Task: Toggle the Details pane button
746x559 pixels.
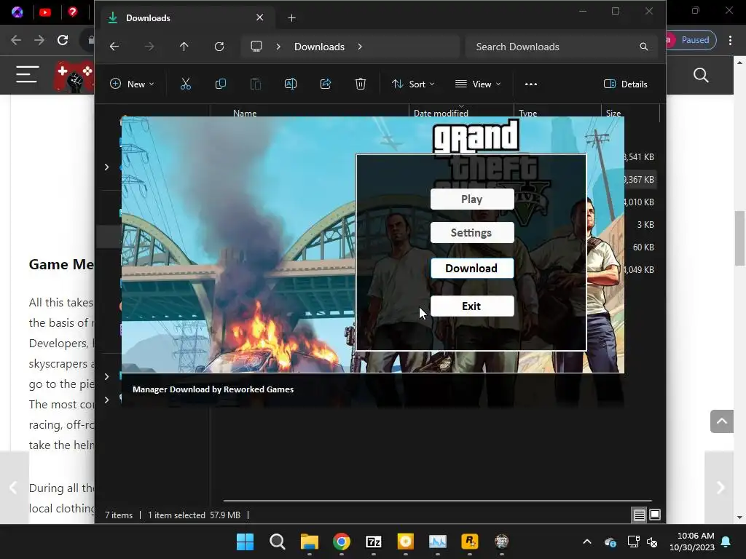Action: tap(626, 84)
